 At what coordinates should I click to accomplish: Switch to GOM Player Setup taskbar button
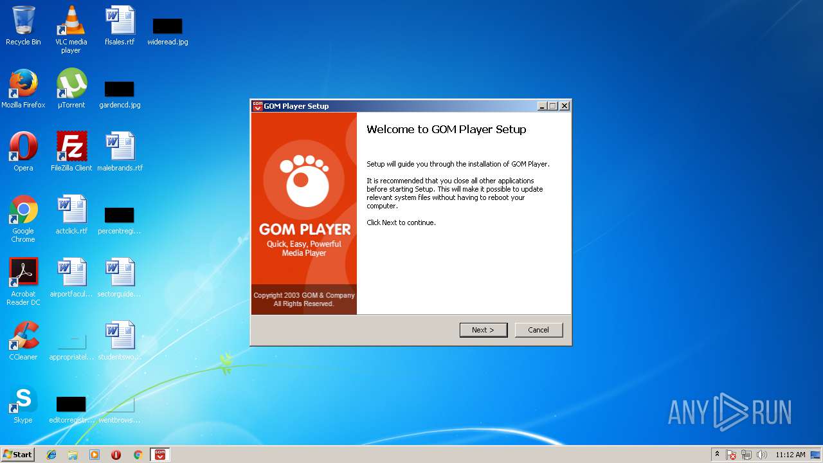(160, 455)
